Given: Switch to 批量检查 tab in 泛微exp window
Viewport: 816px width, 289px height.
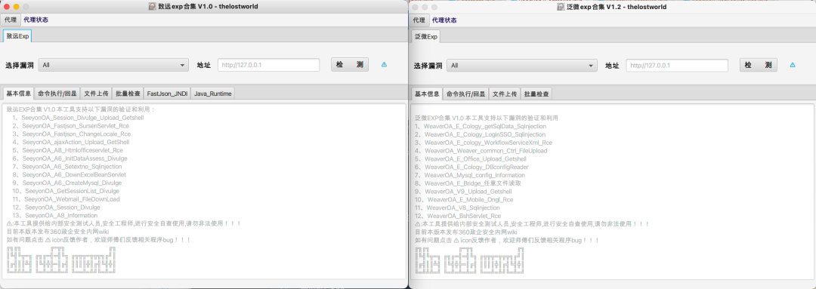Looking at the screenshot, I should (536, 94).
